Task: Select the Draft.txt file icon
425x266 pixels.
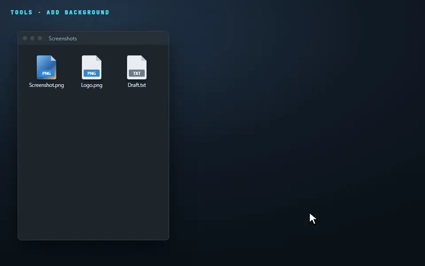Action: tap(137, 67)
